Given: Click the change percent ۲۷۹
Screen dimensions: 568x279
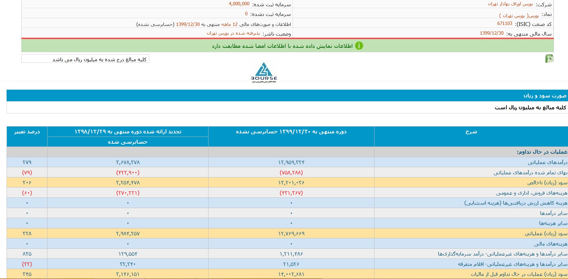Looking at the screenshot, I should (x=27, y=162).
